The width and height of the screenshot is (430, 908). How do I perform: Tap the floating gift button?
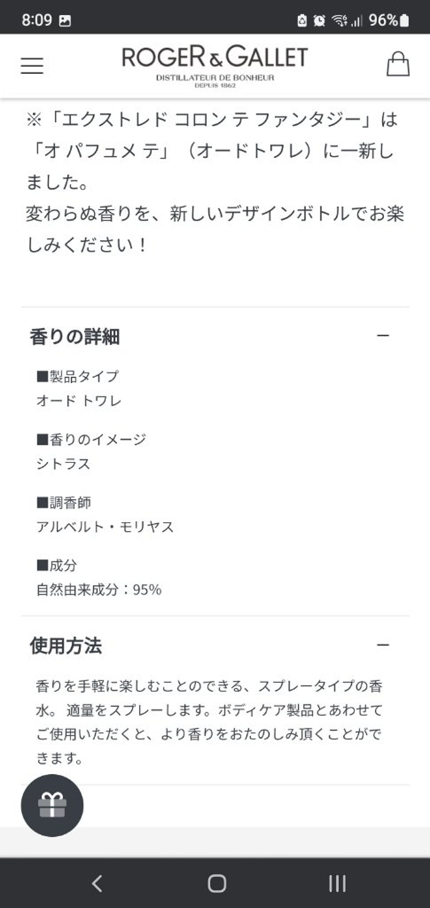click(x=52, y=805)
